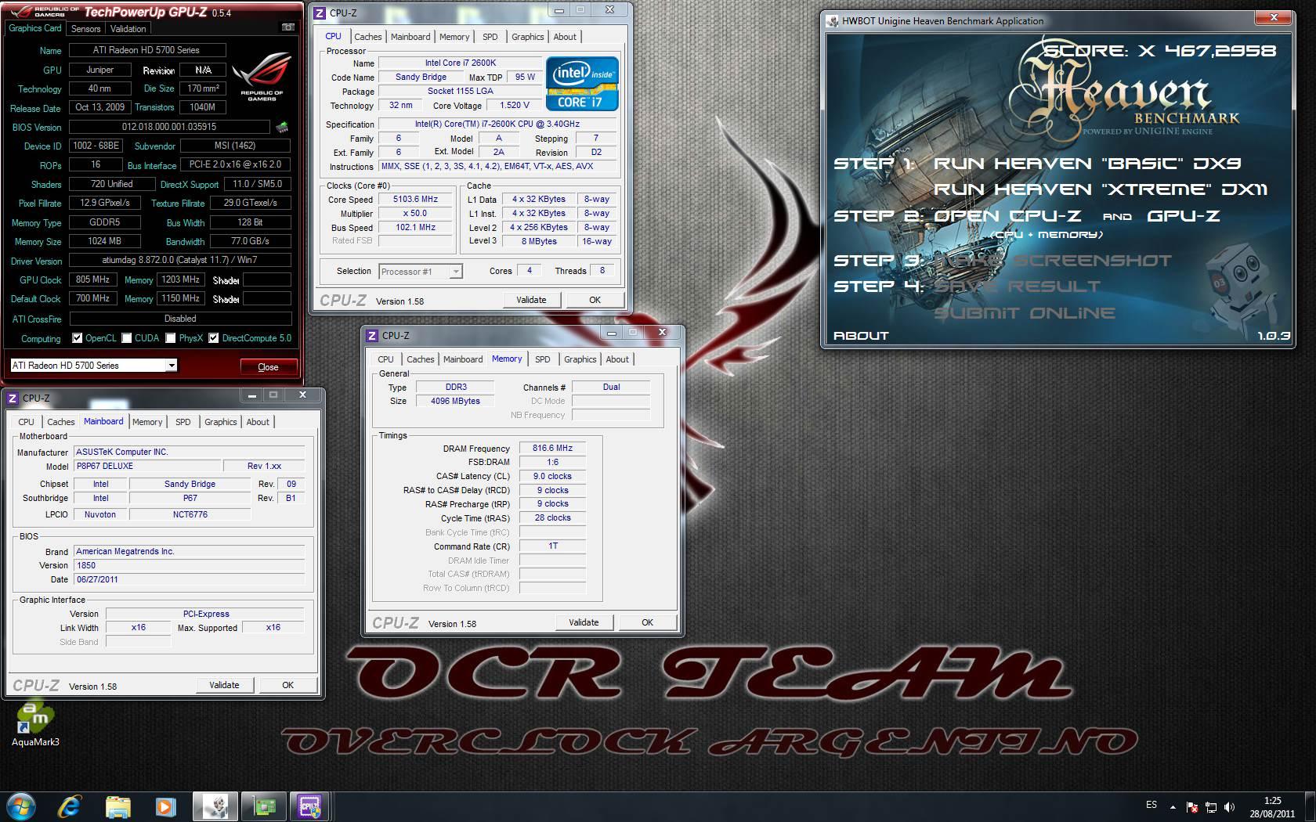Click the Republic of Gamers logo in GPU-Z
Screen dimensions: 1316x822
pyautogui.click(x=262, y=77)
